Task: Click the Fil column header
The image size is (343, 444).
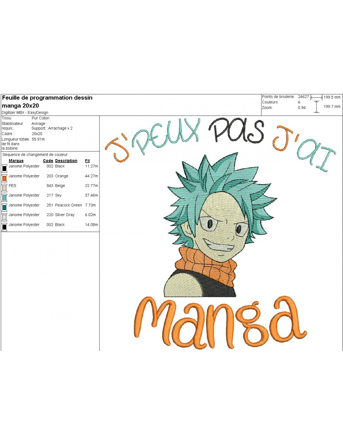Action: (87, 161)
